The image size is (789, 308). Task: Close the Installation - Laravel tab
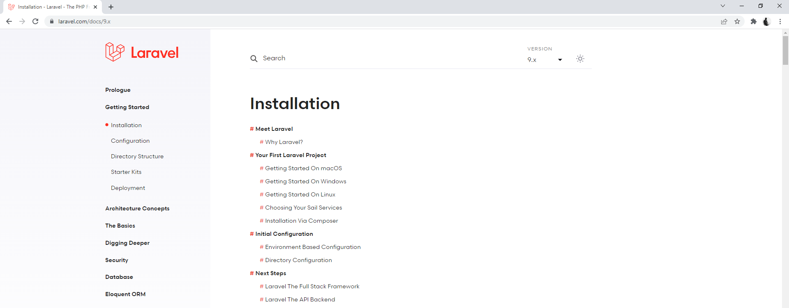point(95,7)
